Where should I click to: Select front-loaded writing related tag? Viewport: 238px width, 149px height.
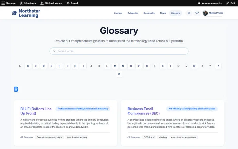76,137
